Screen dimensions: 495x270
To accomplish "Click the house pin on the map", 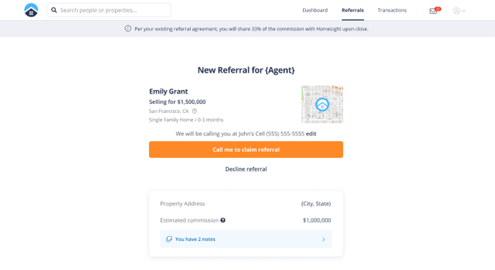I will (322, 105).
